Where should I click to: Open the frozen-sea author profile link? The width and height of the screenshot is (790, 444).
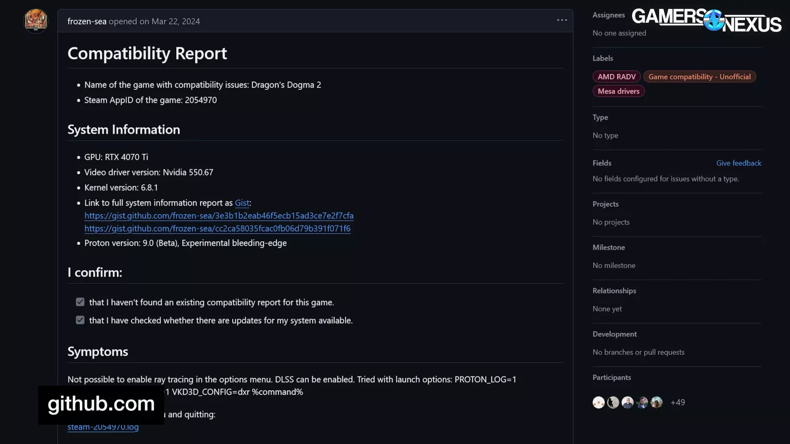tap(87, 21)
